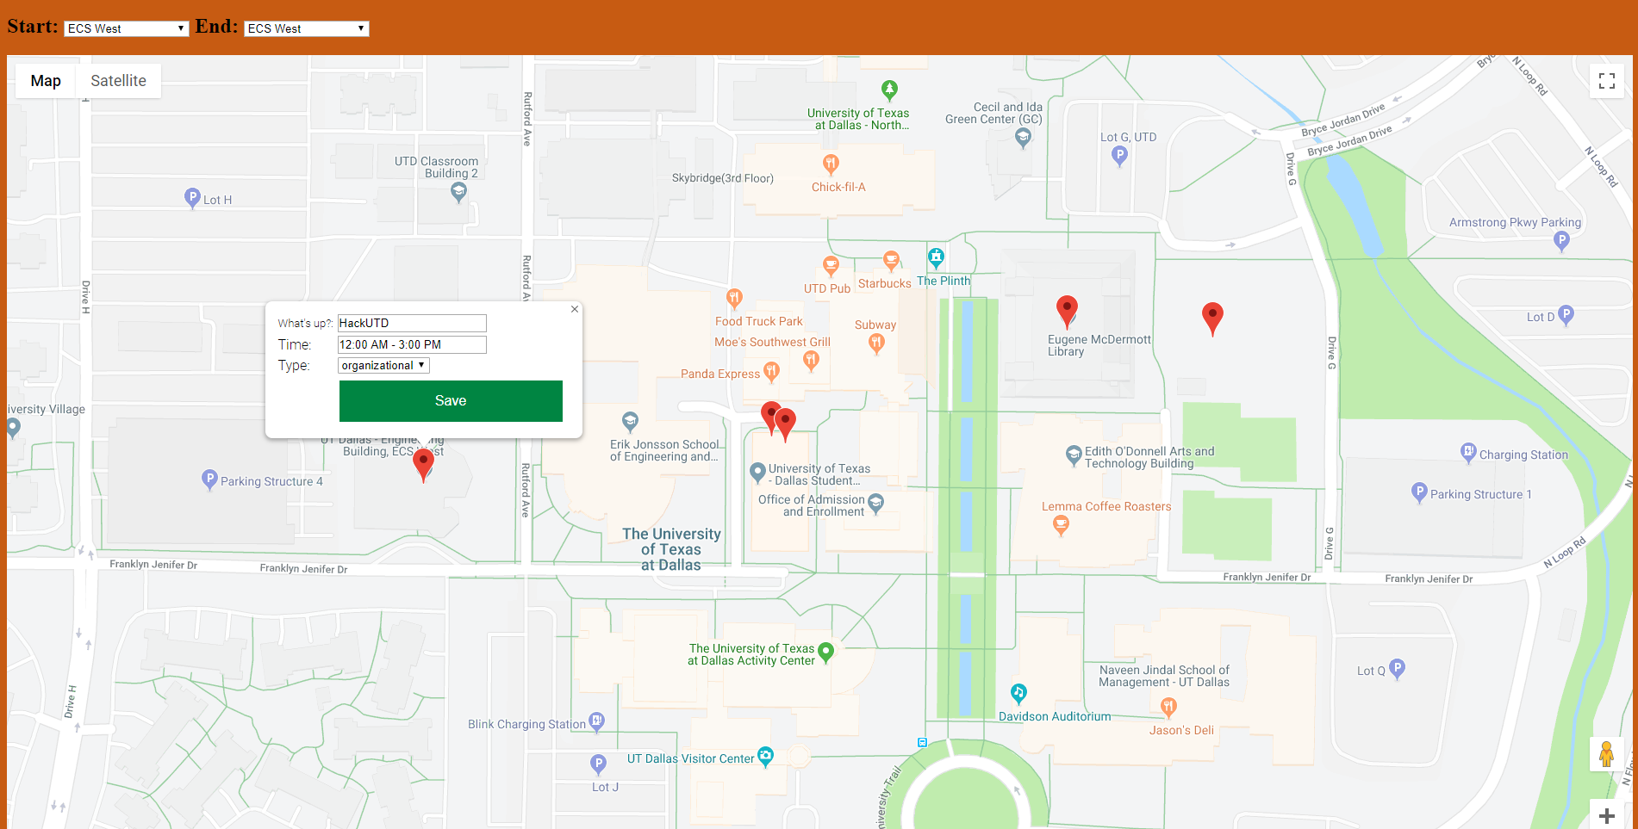Click the Naveen Jindal School of Management label
Viewport: 1638px width, 829px height.
tap(1164, 676)
